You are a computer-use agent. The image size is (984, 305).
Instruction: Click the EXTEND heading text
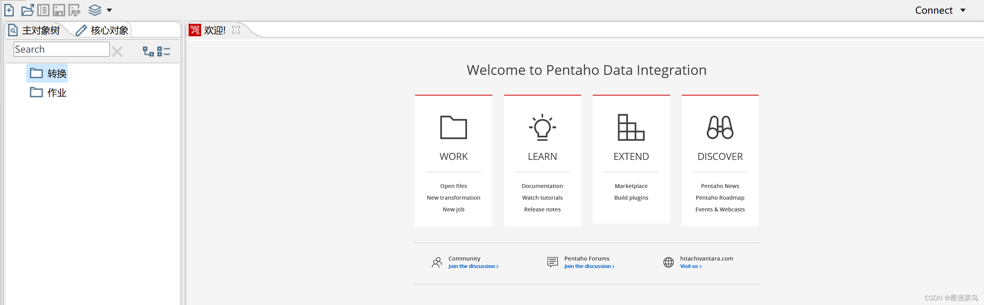click(x=631, y=156)
